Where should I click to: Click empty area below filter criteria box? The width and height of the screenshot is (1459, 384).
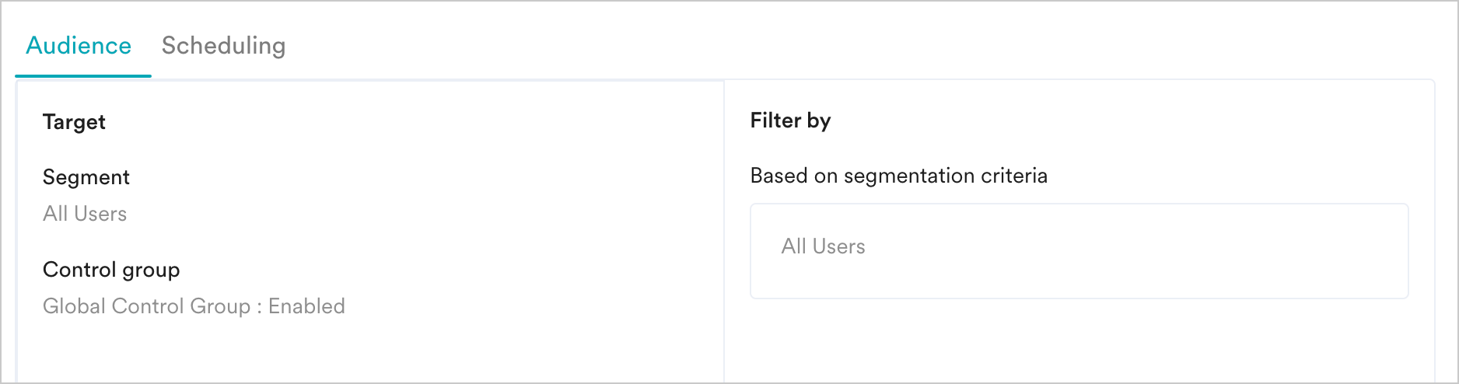click(x=1079, y=342)
